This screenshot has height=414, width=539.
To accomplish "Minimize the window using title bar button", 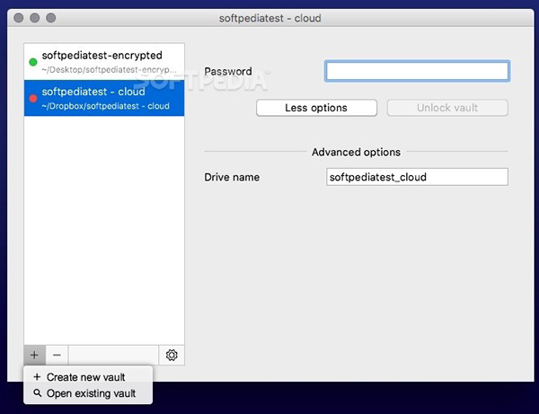I will (x=34, y=18).
